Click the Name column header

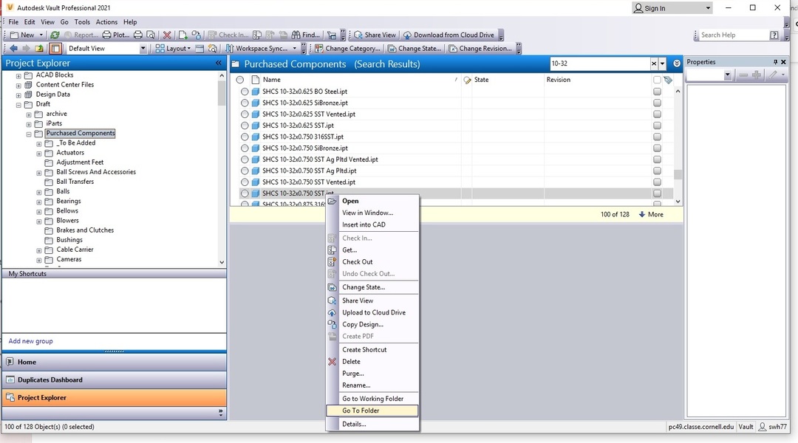pyautogui.click(x=272, y=80)
